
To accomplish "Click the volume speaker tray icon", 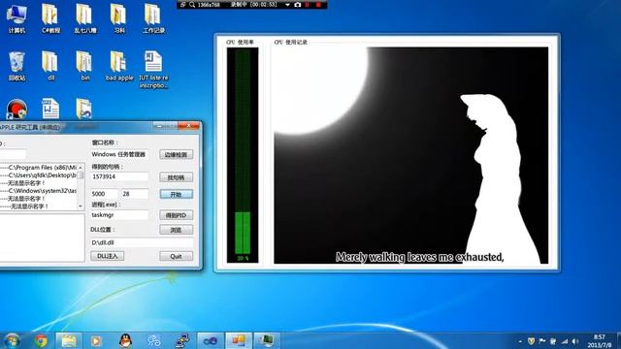I will 575,341.
